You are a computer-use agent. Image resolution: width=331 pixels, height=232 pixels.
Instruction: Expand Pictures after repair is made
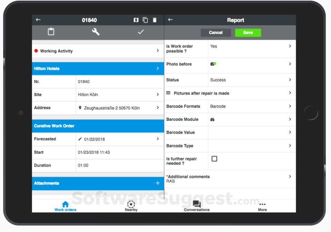pos(230,93)
